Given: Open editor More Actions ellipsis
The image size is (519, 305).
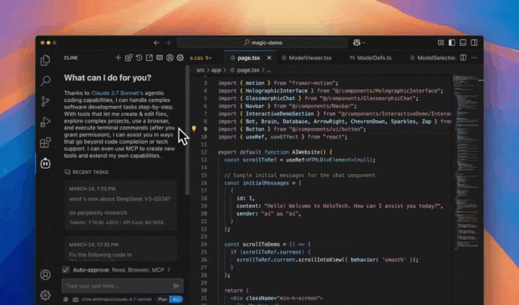Looking at the screenshot, I should [x=474, y=58].
